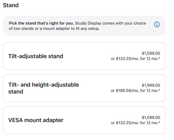This screenshot has width=174, height=140.
Task: Click the gray Studio Display info banner
Action: point(84,26)
